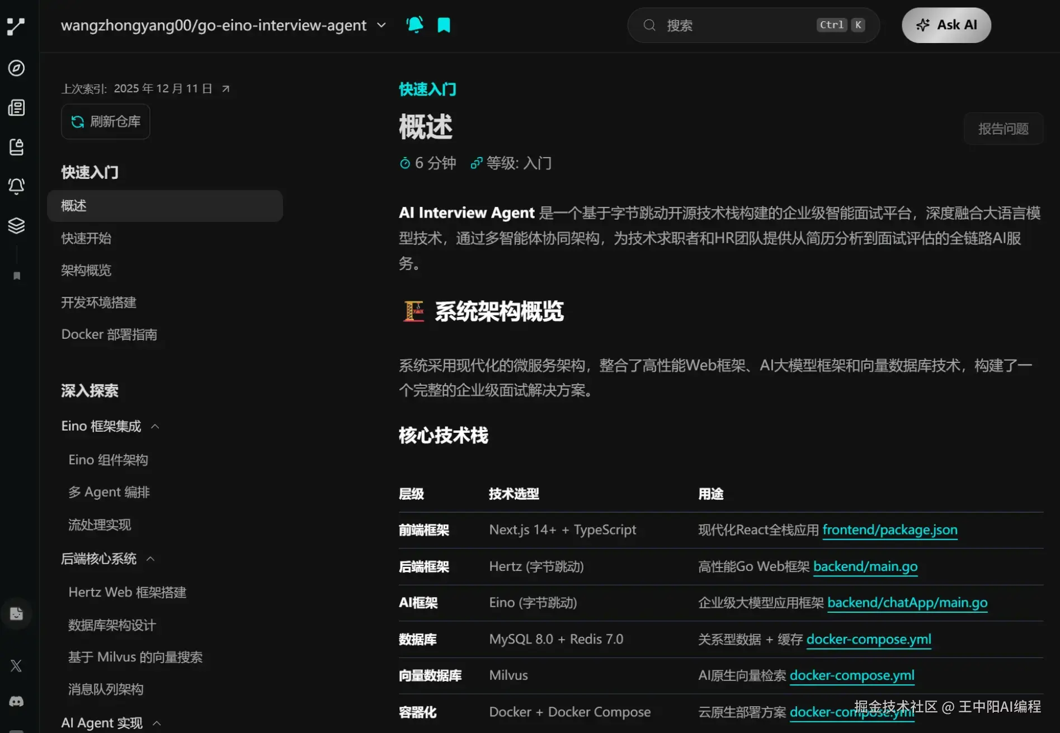Open 流处理实现 page
Viewport: 1060px width, 733px height.
[100, 525]
